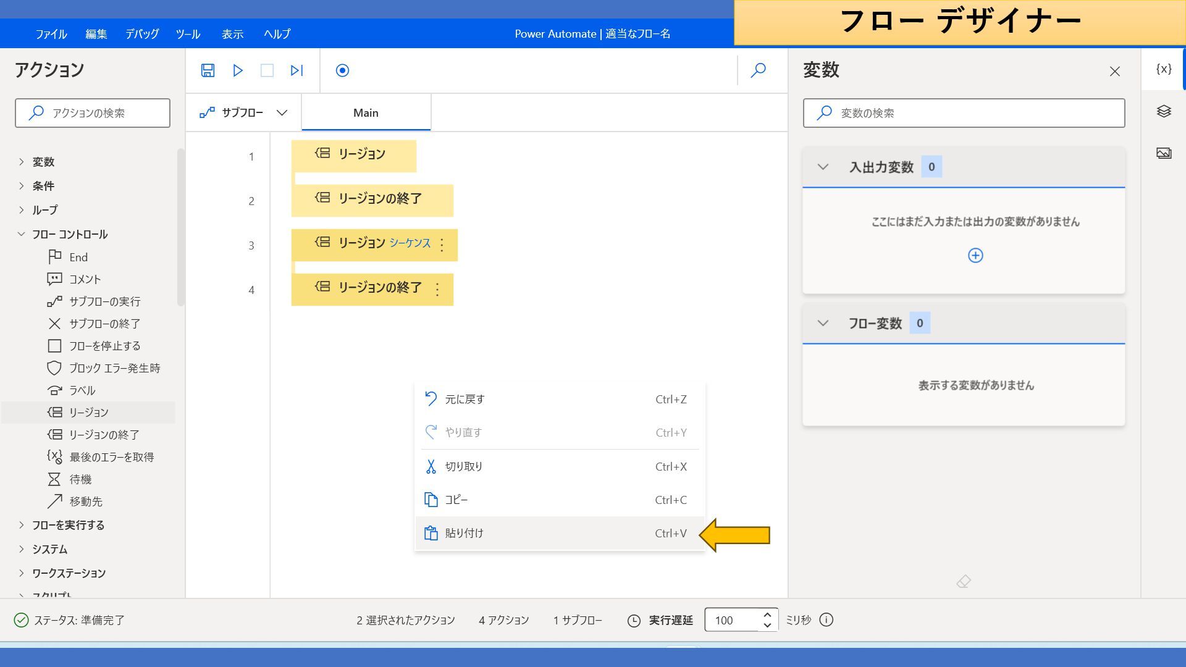1186x667 pixels.
Task: Add new input/output variable plus icon
Action: click(x=975, y=256)
